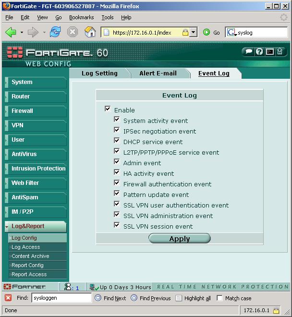The height and width of the screenshot is (317, 292).
Task: Switch to the Alert E-mail tab
Action: 158,73
